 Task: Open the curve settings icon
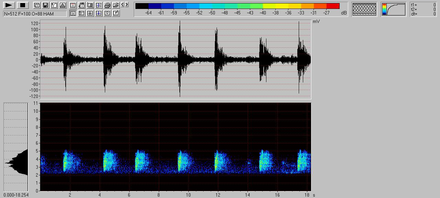point(54,5)
